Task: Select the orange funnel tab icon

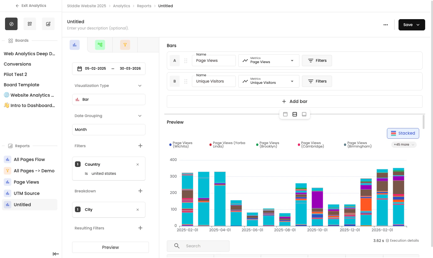Action: (x=125, y=45)
